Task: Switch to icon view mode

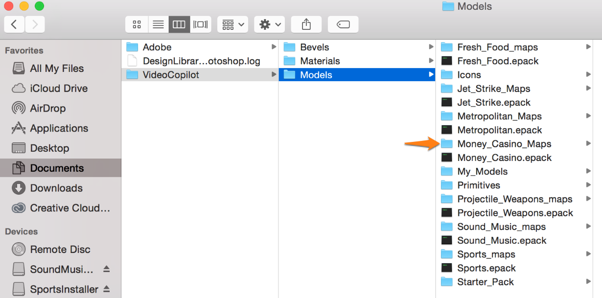Action: coord(137,24)
